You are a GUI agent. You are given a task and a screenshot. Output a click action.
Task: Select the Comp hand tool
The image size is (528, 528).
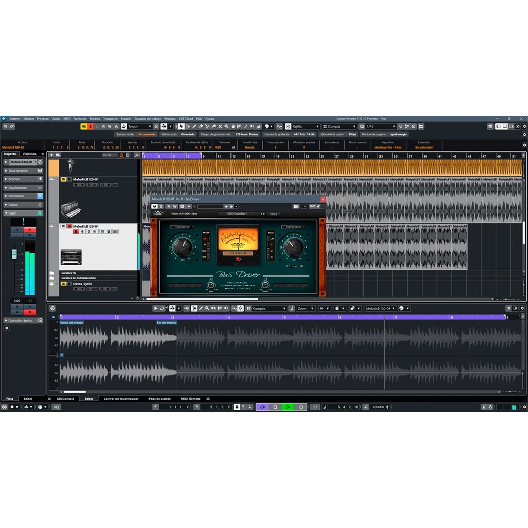(233, 127)
